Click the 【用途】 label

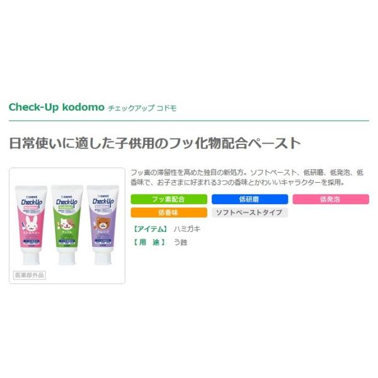(x=150, y=242)
